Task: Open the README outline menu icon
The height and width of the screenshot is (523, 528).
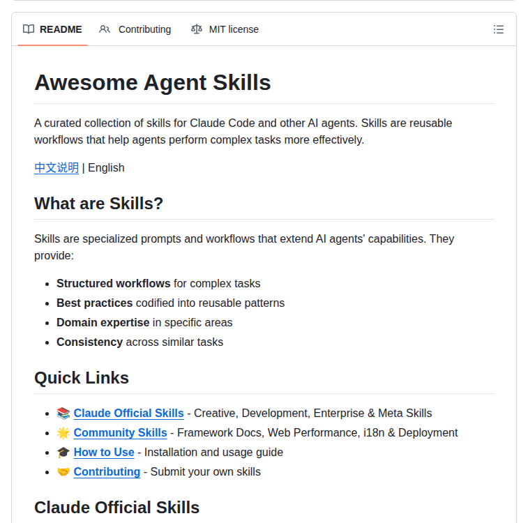Action: click(499, 29)
